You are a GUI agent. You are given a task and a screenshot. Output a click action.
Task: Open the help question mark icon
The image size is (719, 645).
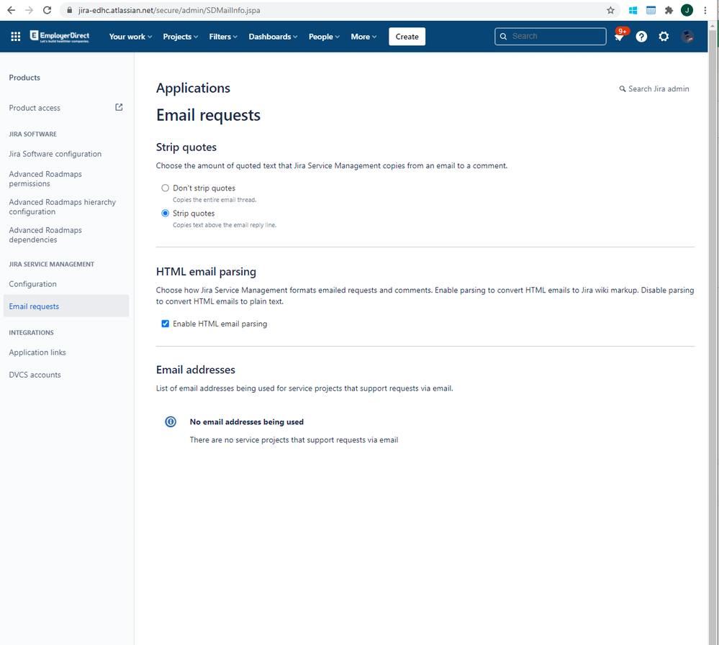(641, 37)
